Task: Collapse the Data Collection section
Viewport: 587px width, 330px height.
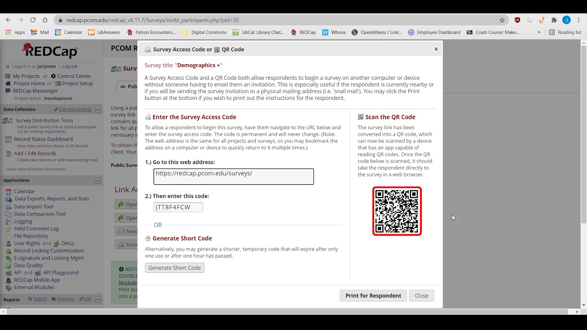Action: (x=97, y=110)
